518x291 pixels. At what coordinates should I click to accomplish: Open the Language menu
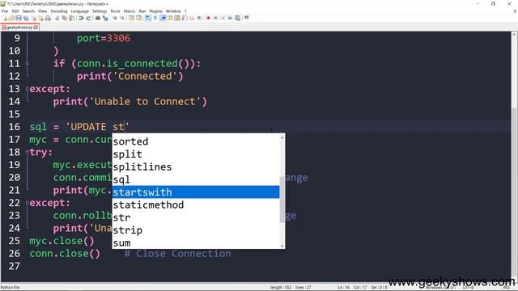pos(80,11)
